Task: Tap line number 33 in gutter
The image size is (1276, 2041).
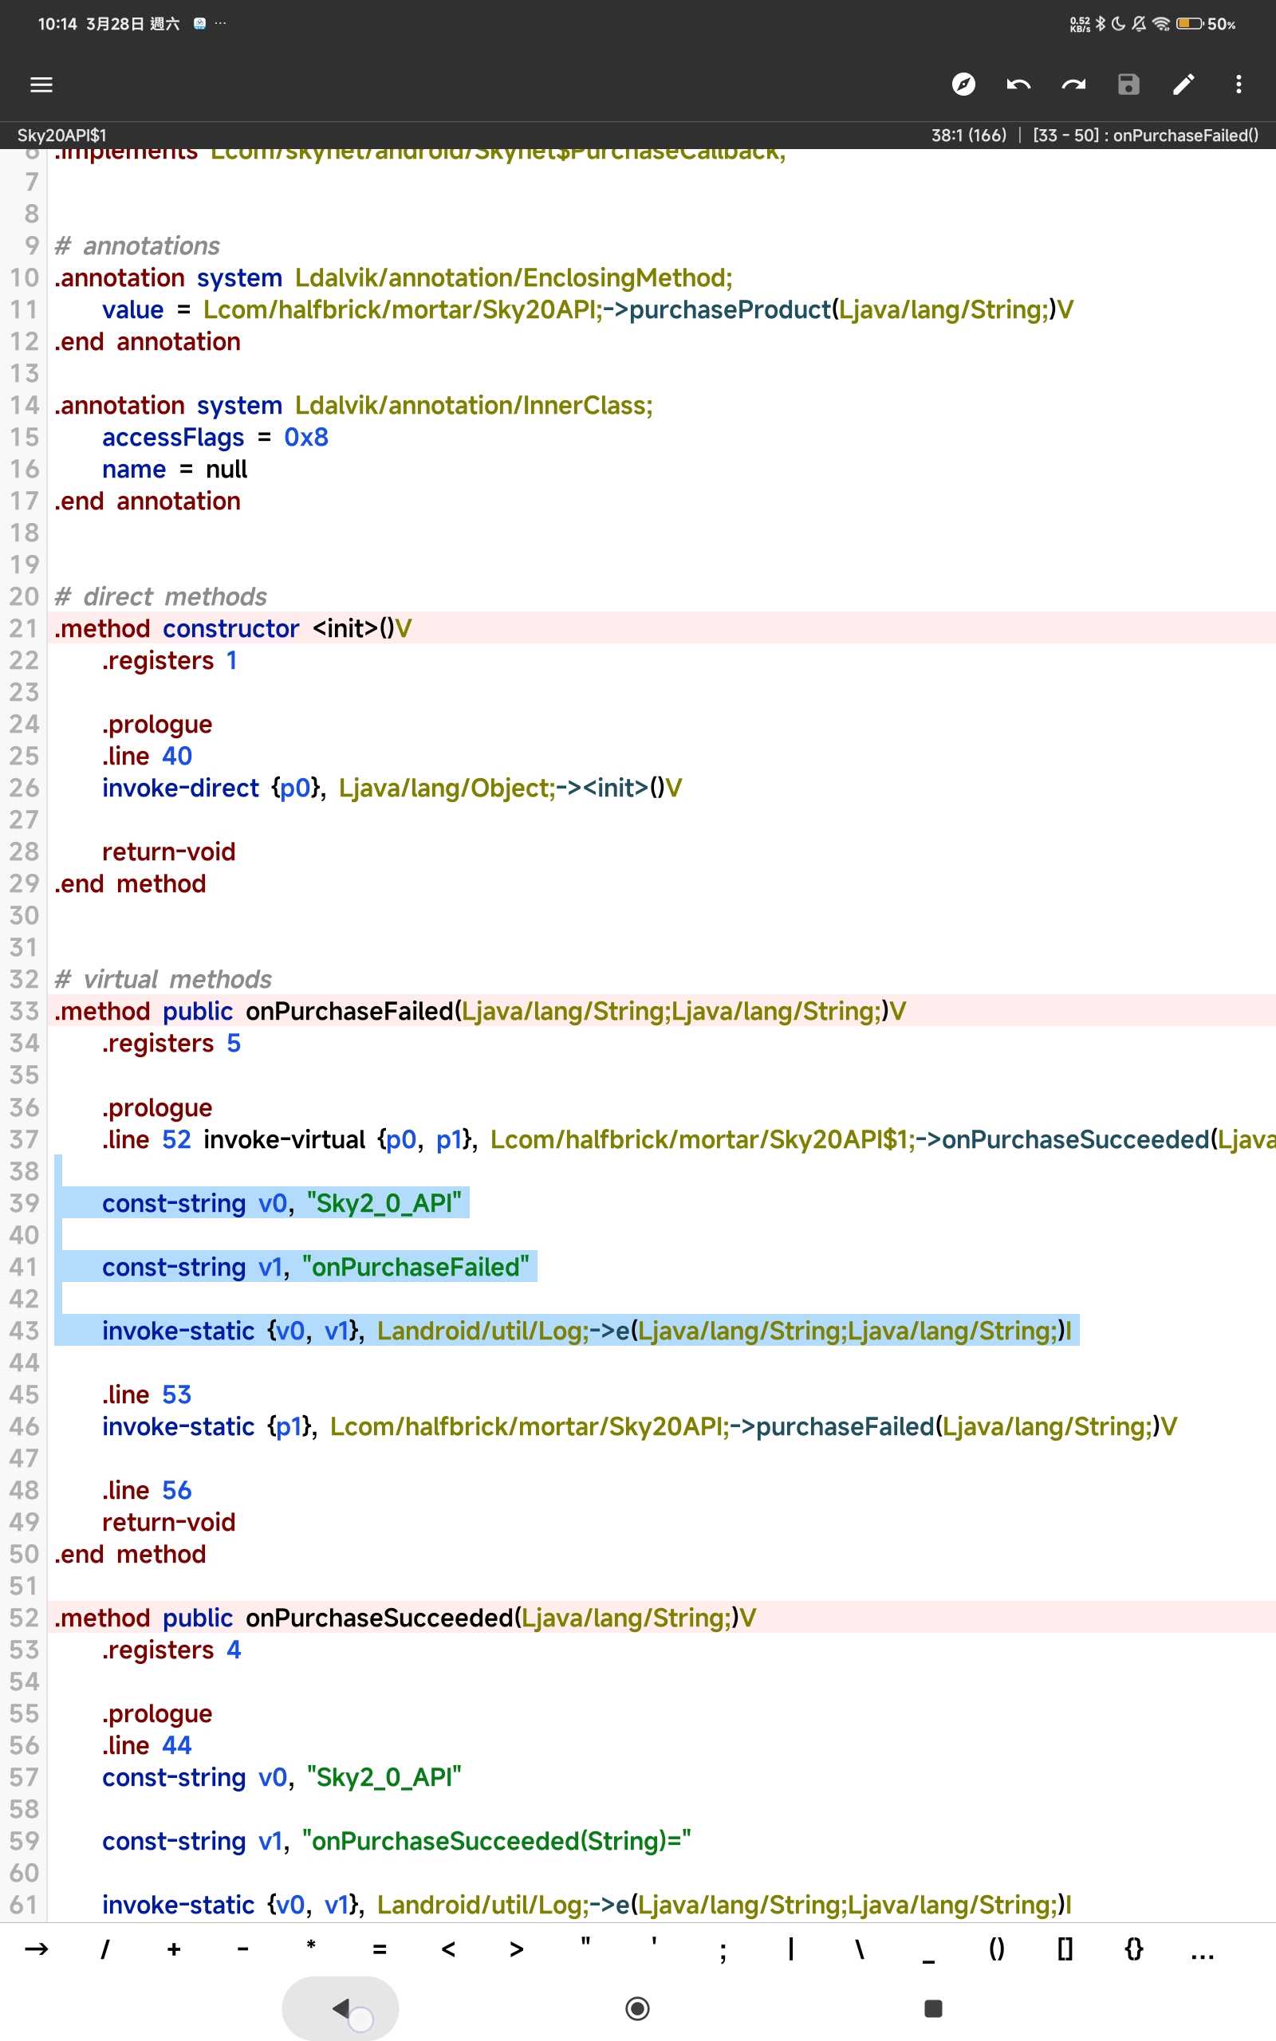Action: 25,1011
